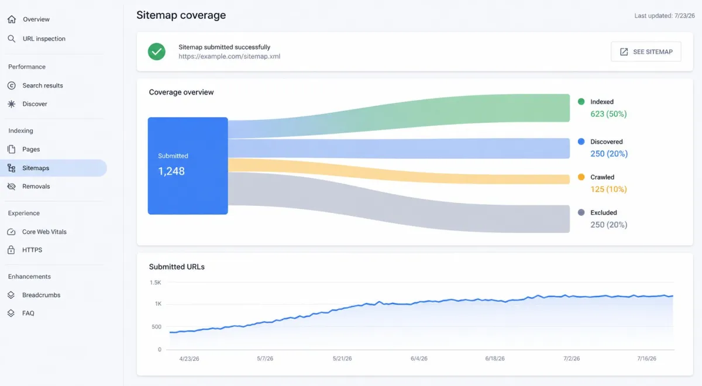
Task: Click the Pages document icon
Action: click(11, 149)
